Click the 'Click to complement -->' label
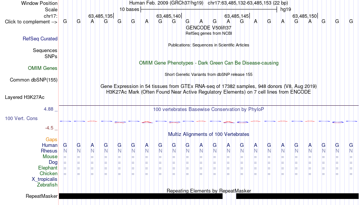This screenshot has height=205, width=359. click(x=31, y=22)
